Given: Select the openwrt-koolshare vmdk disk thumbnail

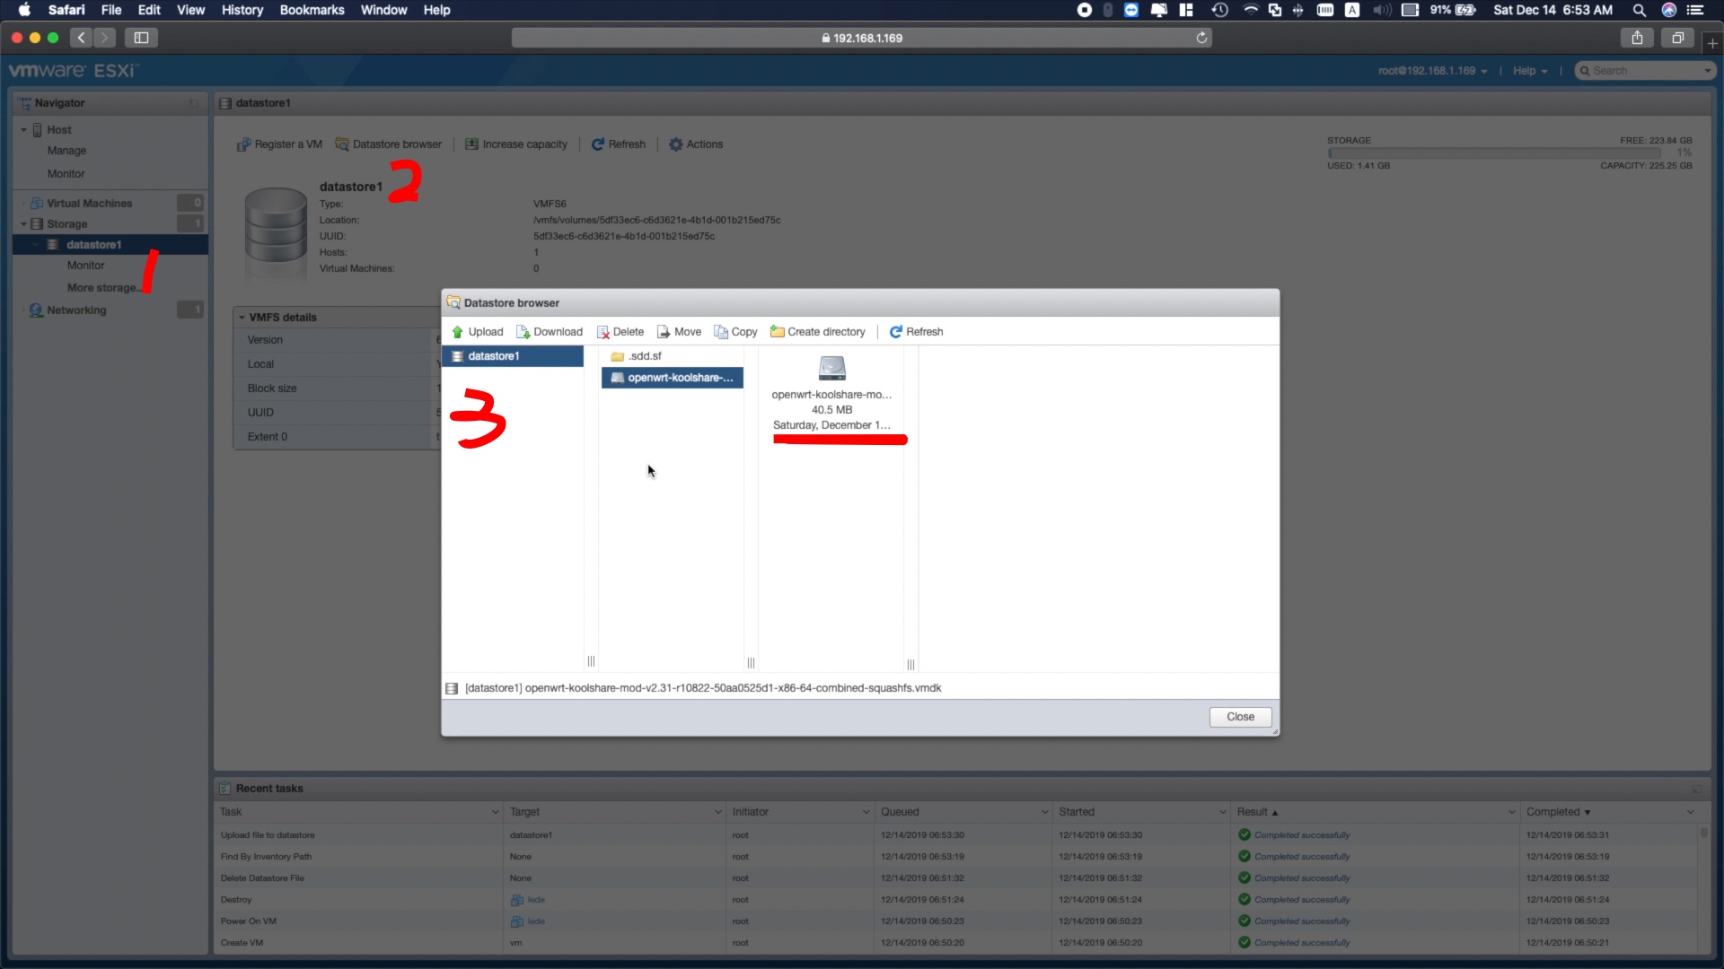Looking at the screenshot, I should 831,368.
